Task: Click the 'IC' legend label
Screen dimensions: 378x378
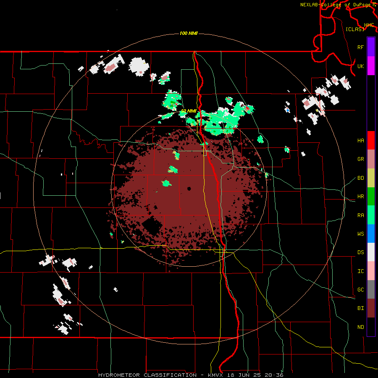Action: (360, 271)
